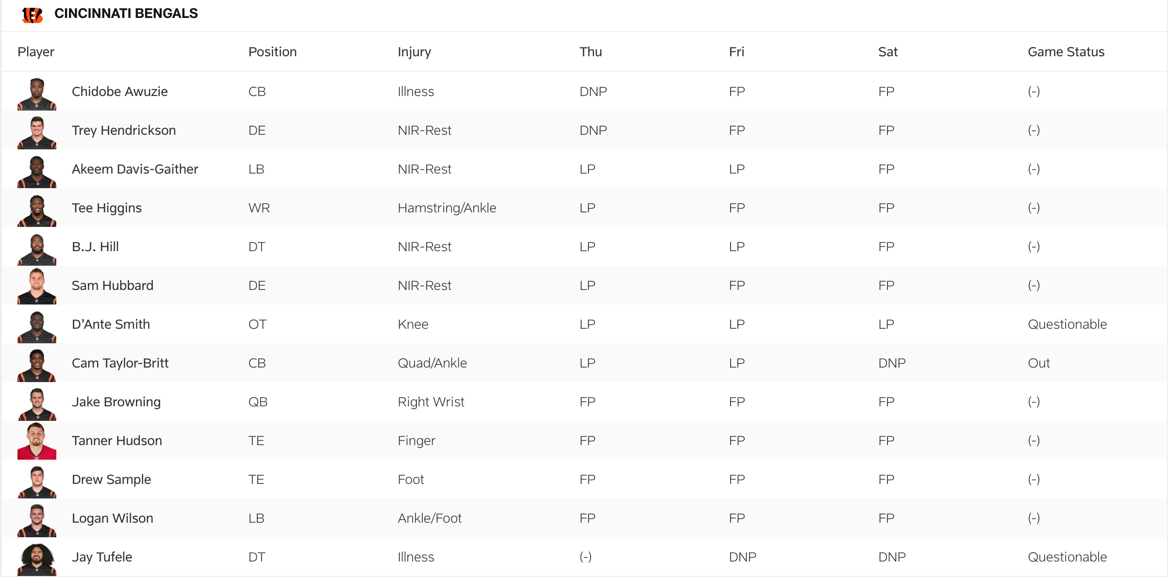Image resolution: width=1168 pixels, height=577 pixels.
Task: Click the Injury column header
Action: pos(414,52)
